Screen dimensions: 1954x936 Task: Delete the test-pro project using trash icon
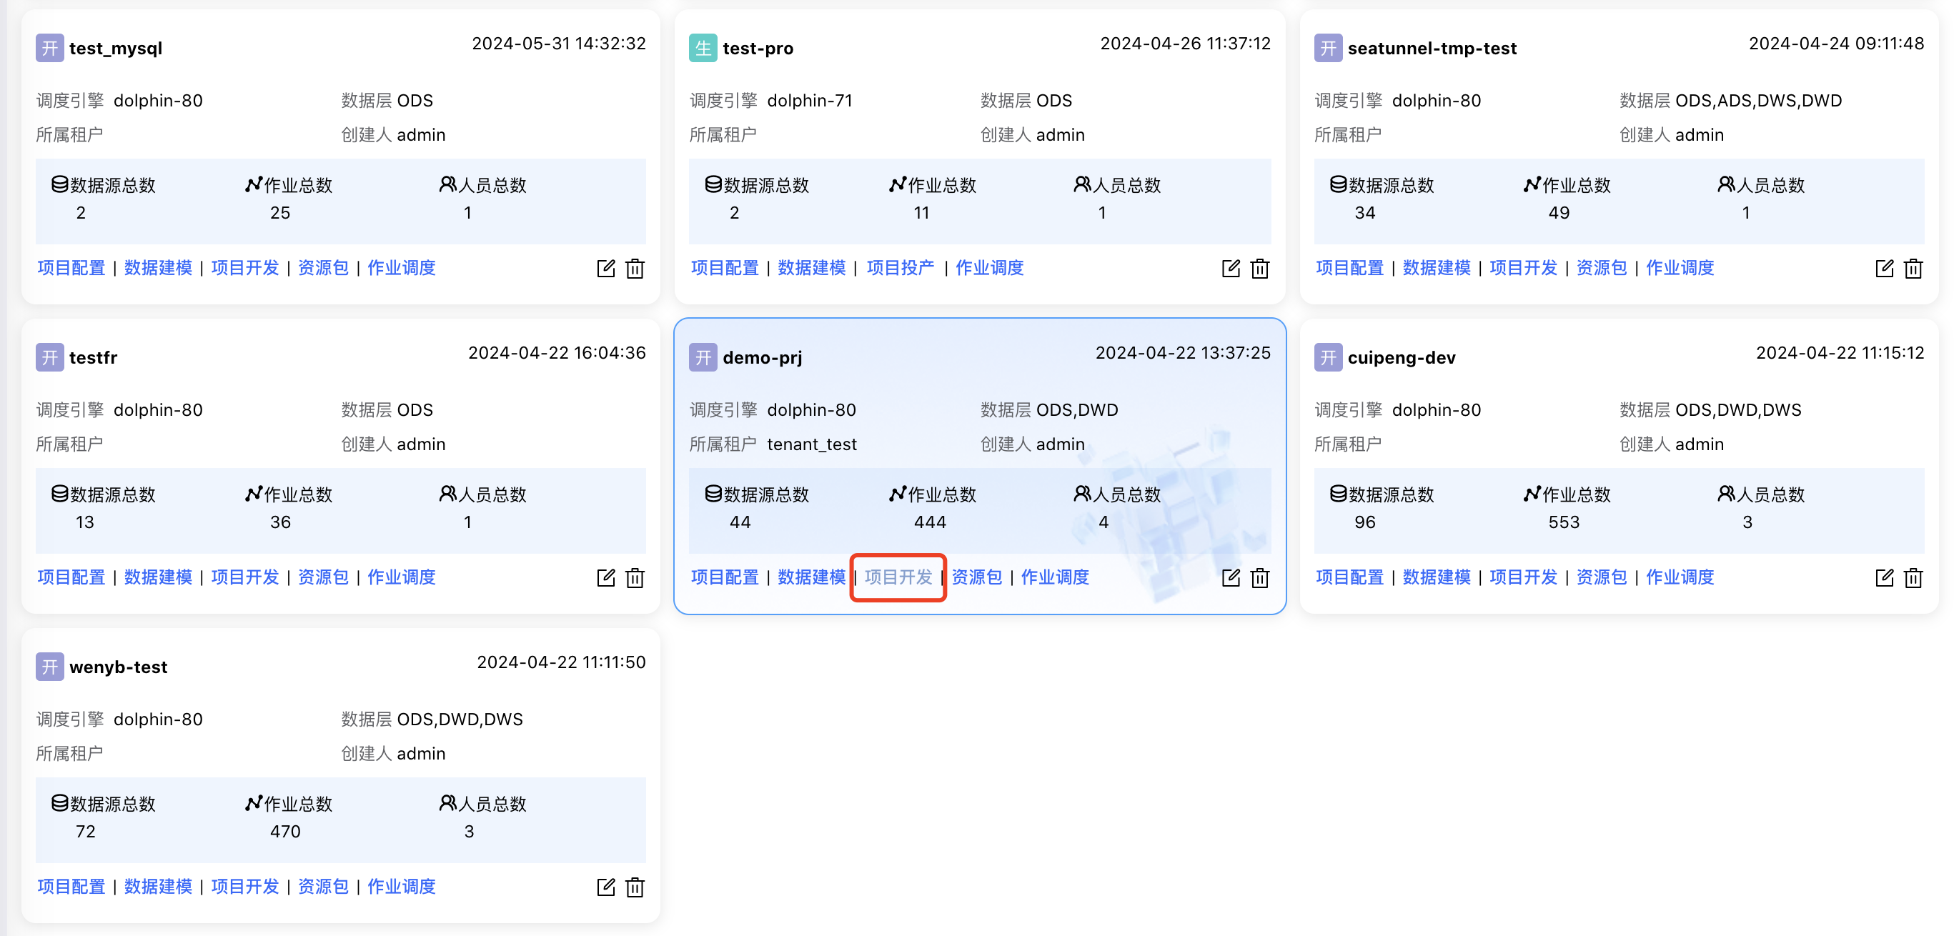click(x=1260, y=268)
